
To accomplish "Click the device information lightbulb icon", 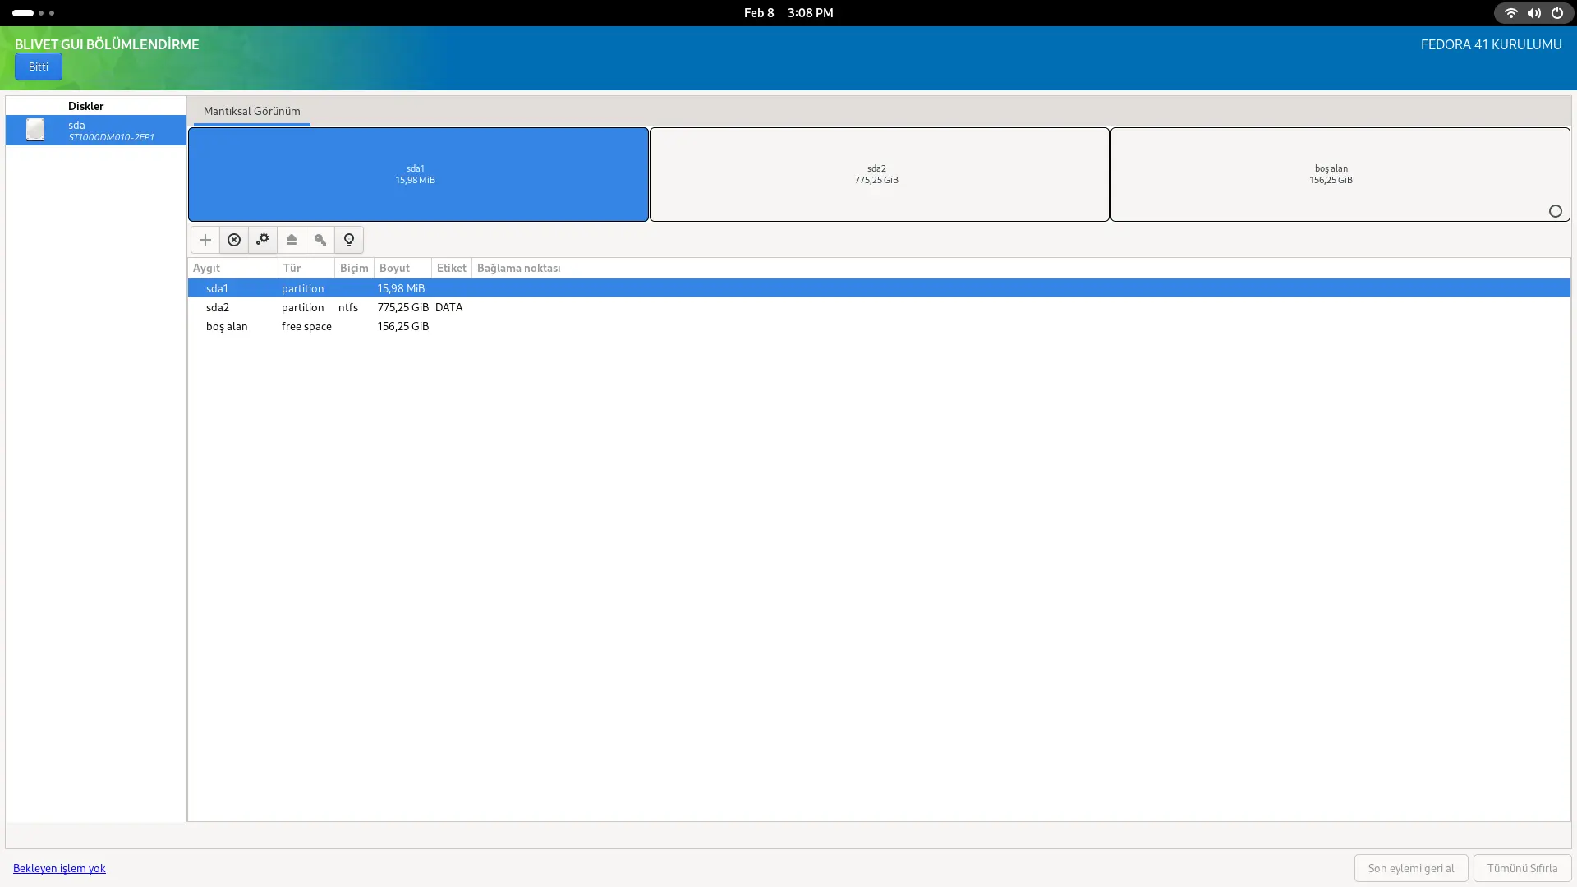I will coord(349,240).
